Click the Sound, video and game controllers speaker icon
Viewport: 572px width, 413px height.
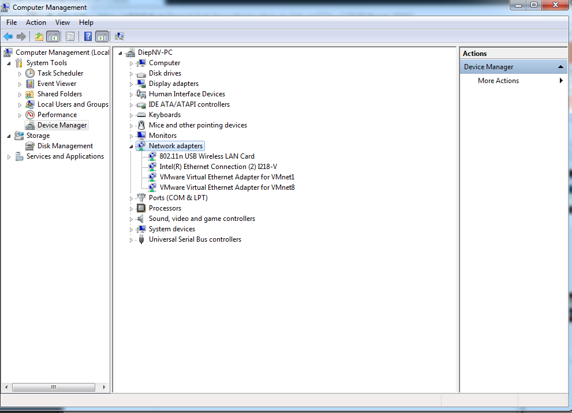tap(141, 219)
